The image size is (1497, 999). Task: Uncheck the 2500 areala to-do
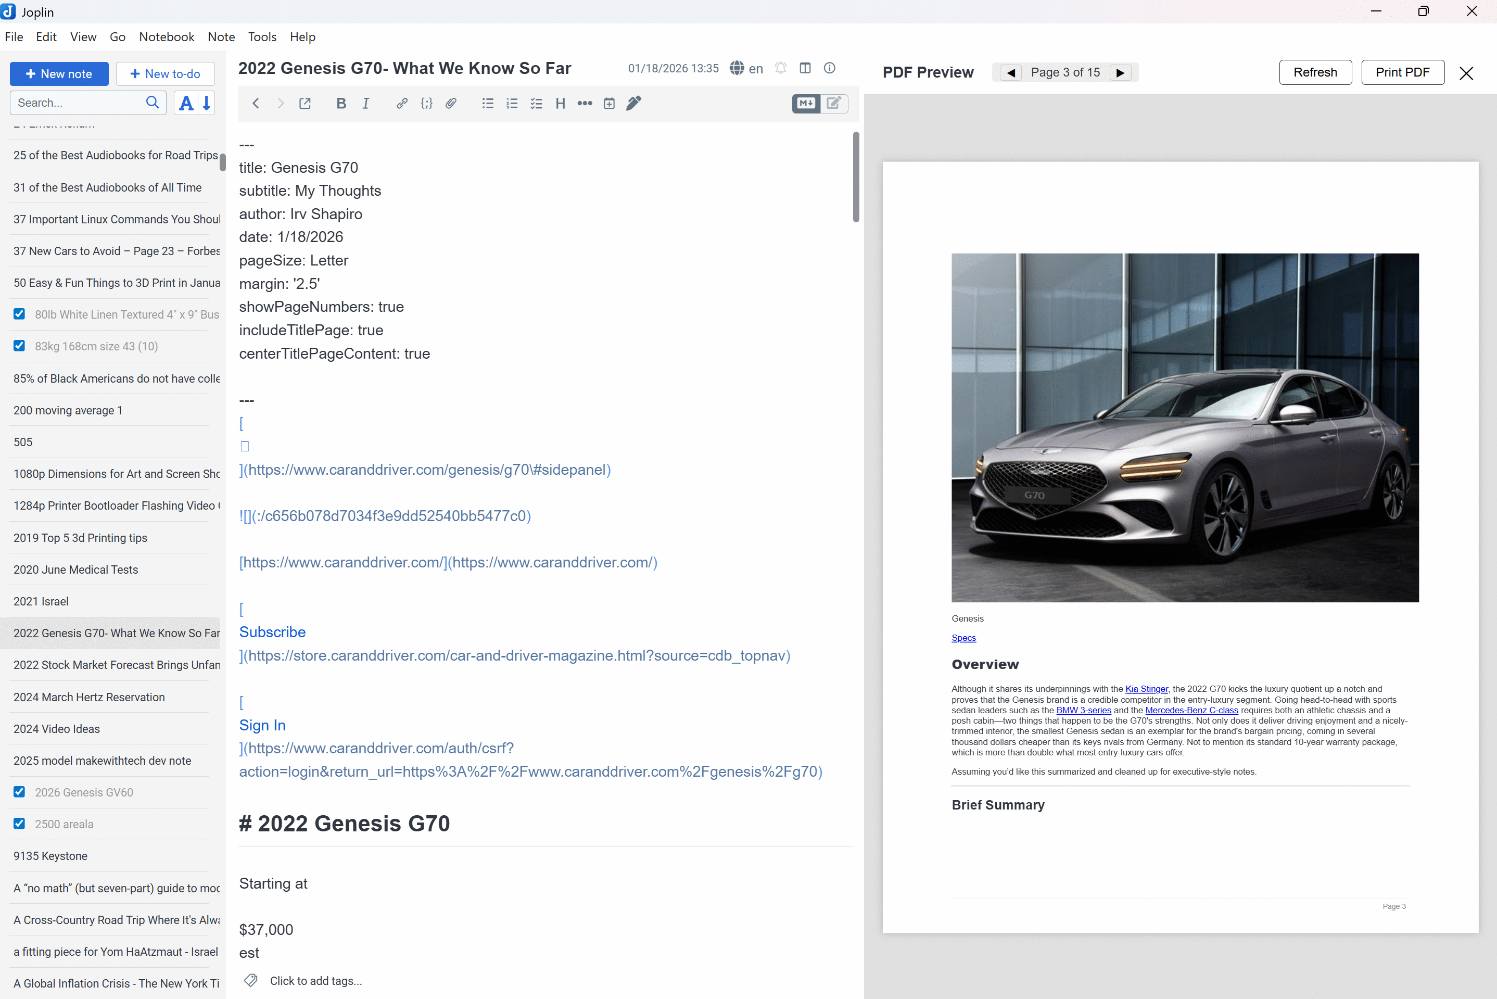pyautogui.click(x=19, y=824)
